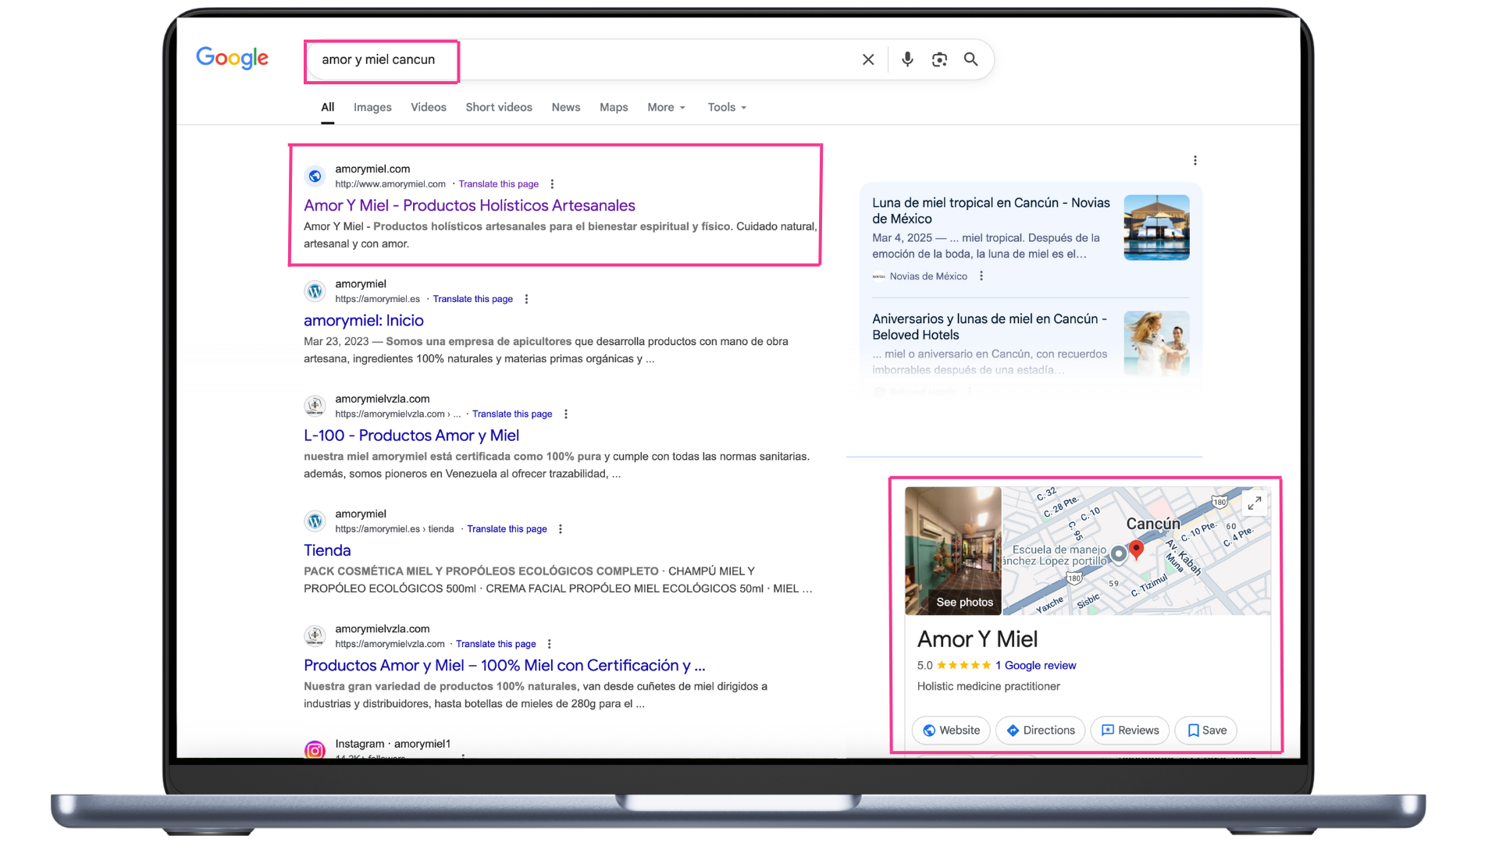Open Tools options for search results
The width and height of the screenshot is (1499, 843).
pos(725,107)
